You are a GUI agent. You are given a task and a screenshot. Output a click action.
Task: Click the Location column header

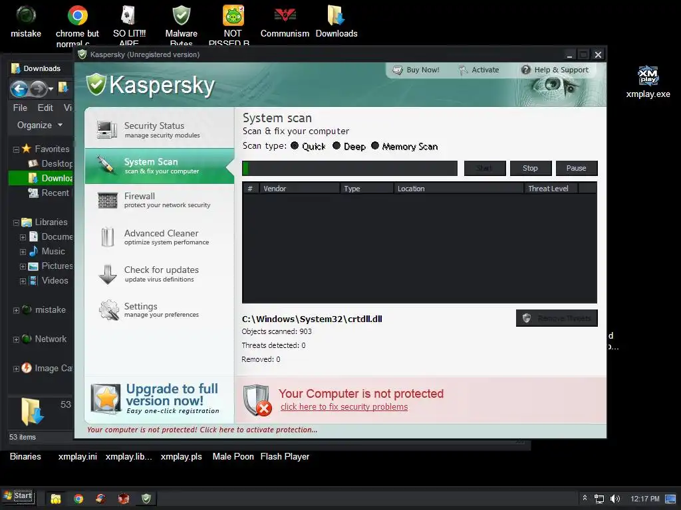(459, 189)
